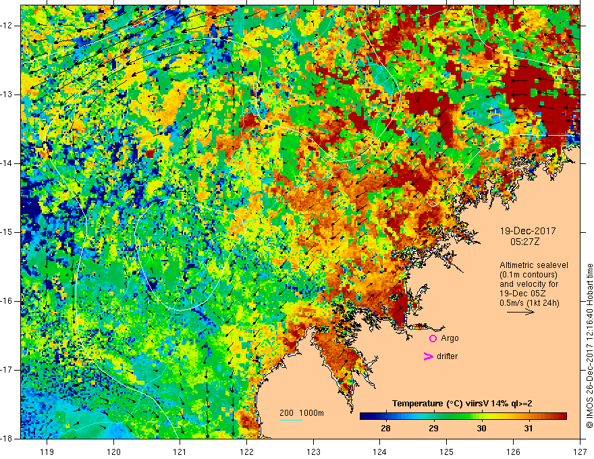
Task: Click the time label 05:27Z
Action: click(524, 242)
